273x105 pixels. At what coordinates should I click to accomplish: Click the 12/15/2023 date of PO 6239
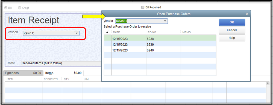tap(120, 45)
